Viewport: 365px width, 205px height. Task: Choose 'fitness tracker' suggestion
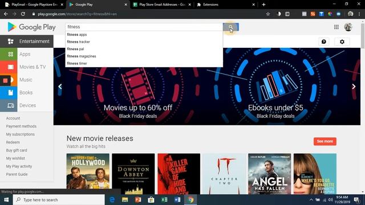[x=144, y=42]
